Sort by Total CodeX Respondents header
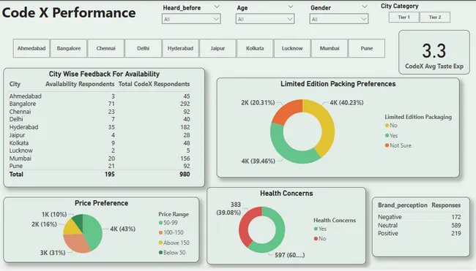This screenshot has width=476, height=271. 154,84
